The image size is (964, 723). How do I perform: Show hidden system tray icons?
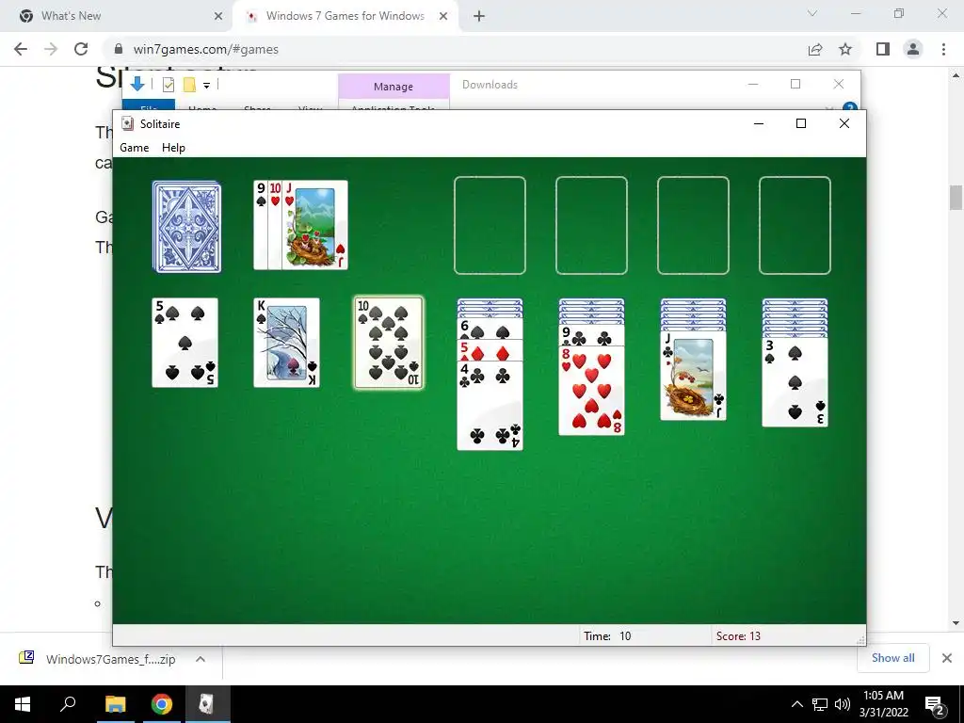coord(796,704)
